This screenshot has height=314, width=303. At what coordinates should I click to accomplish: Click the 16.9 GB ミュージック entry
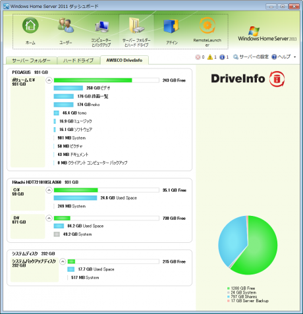click(76, 121)
